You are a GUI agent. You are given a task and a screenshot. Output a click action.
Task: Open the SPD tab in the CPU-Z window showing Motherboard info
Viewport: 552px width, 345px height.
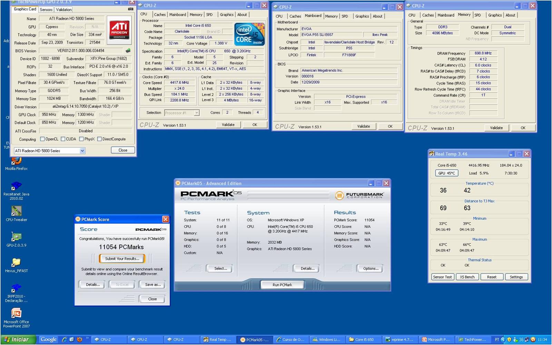pyautogui.click(x=345, y=16)
